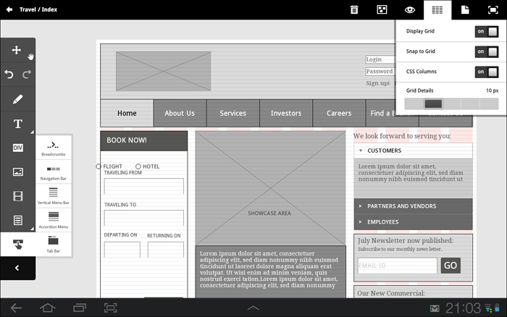Select the Text tool
This screenshot has height=317, width=507.
17,124
